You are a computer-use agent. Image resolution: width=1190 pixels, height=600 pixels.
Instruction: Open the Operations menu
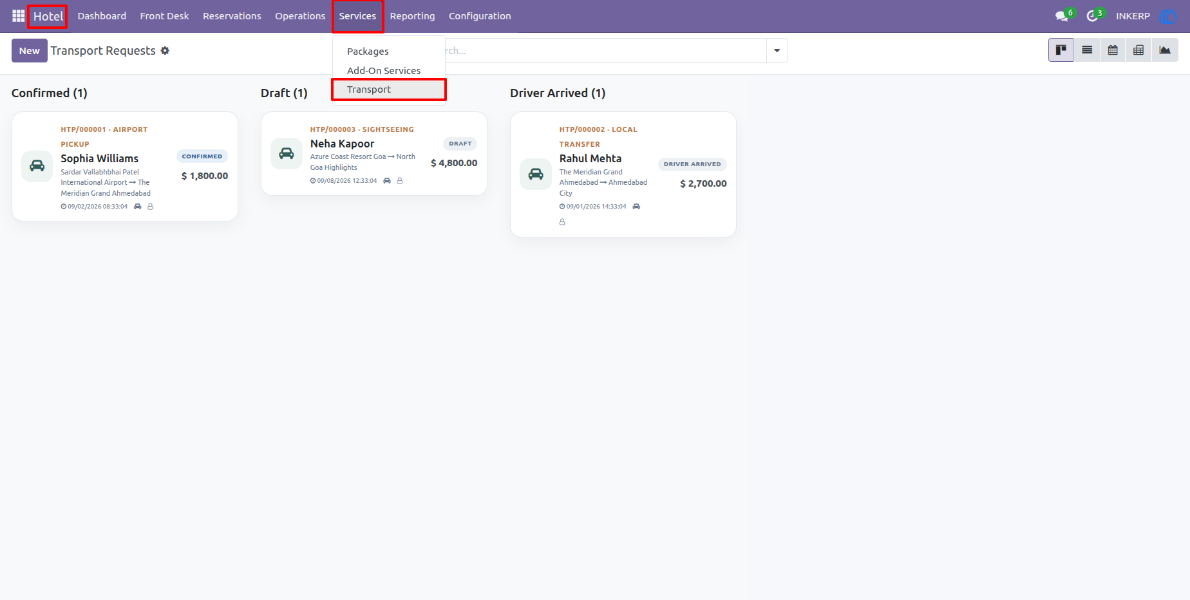click(x=300, y=16)
